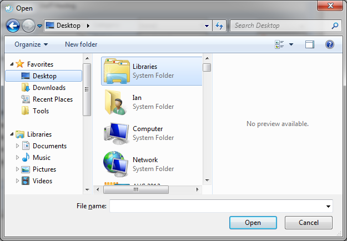Click the Videos film icon
347x241 pixels.
point(26,181)
